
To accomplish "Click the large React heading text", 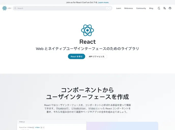I will pyautogui.click(x=87, y=42).
